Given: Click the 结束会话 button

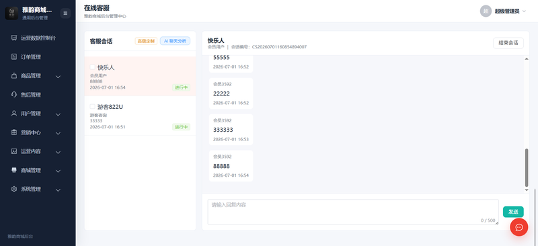Looking at the screenshot, I should (x=508, y=43).
